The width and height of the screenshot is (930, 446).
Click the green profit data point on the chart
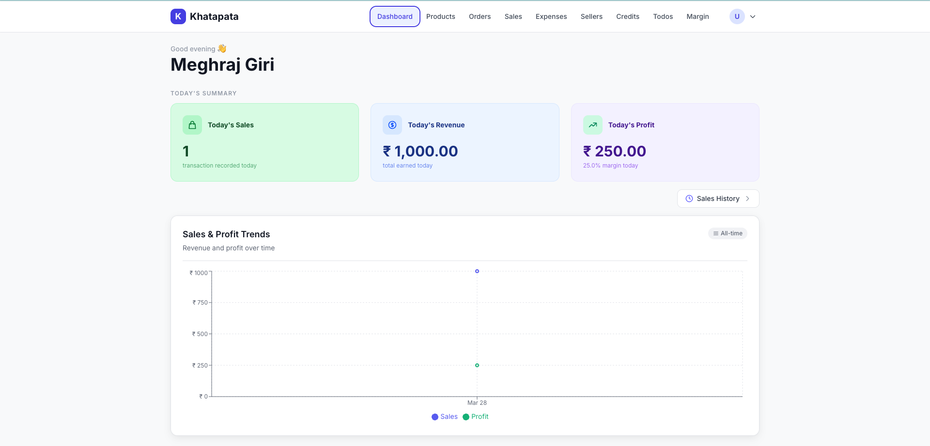(x=477, y=365)
